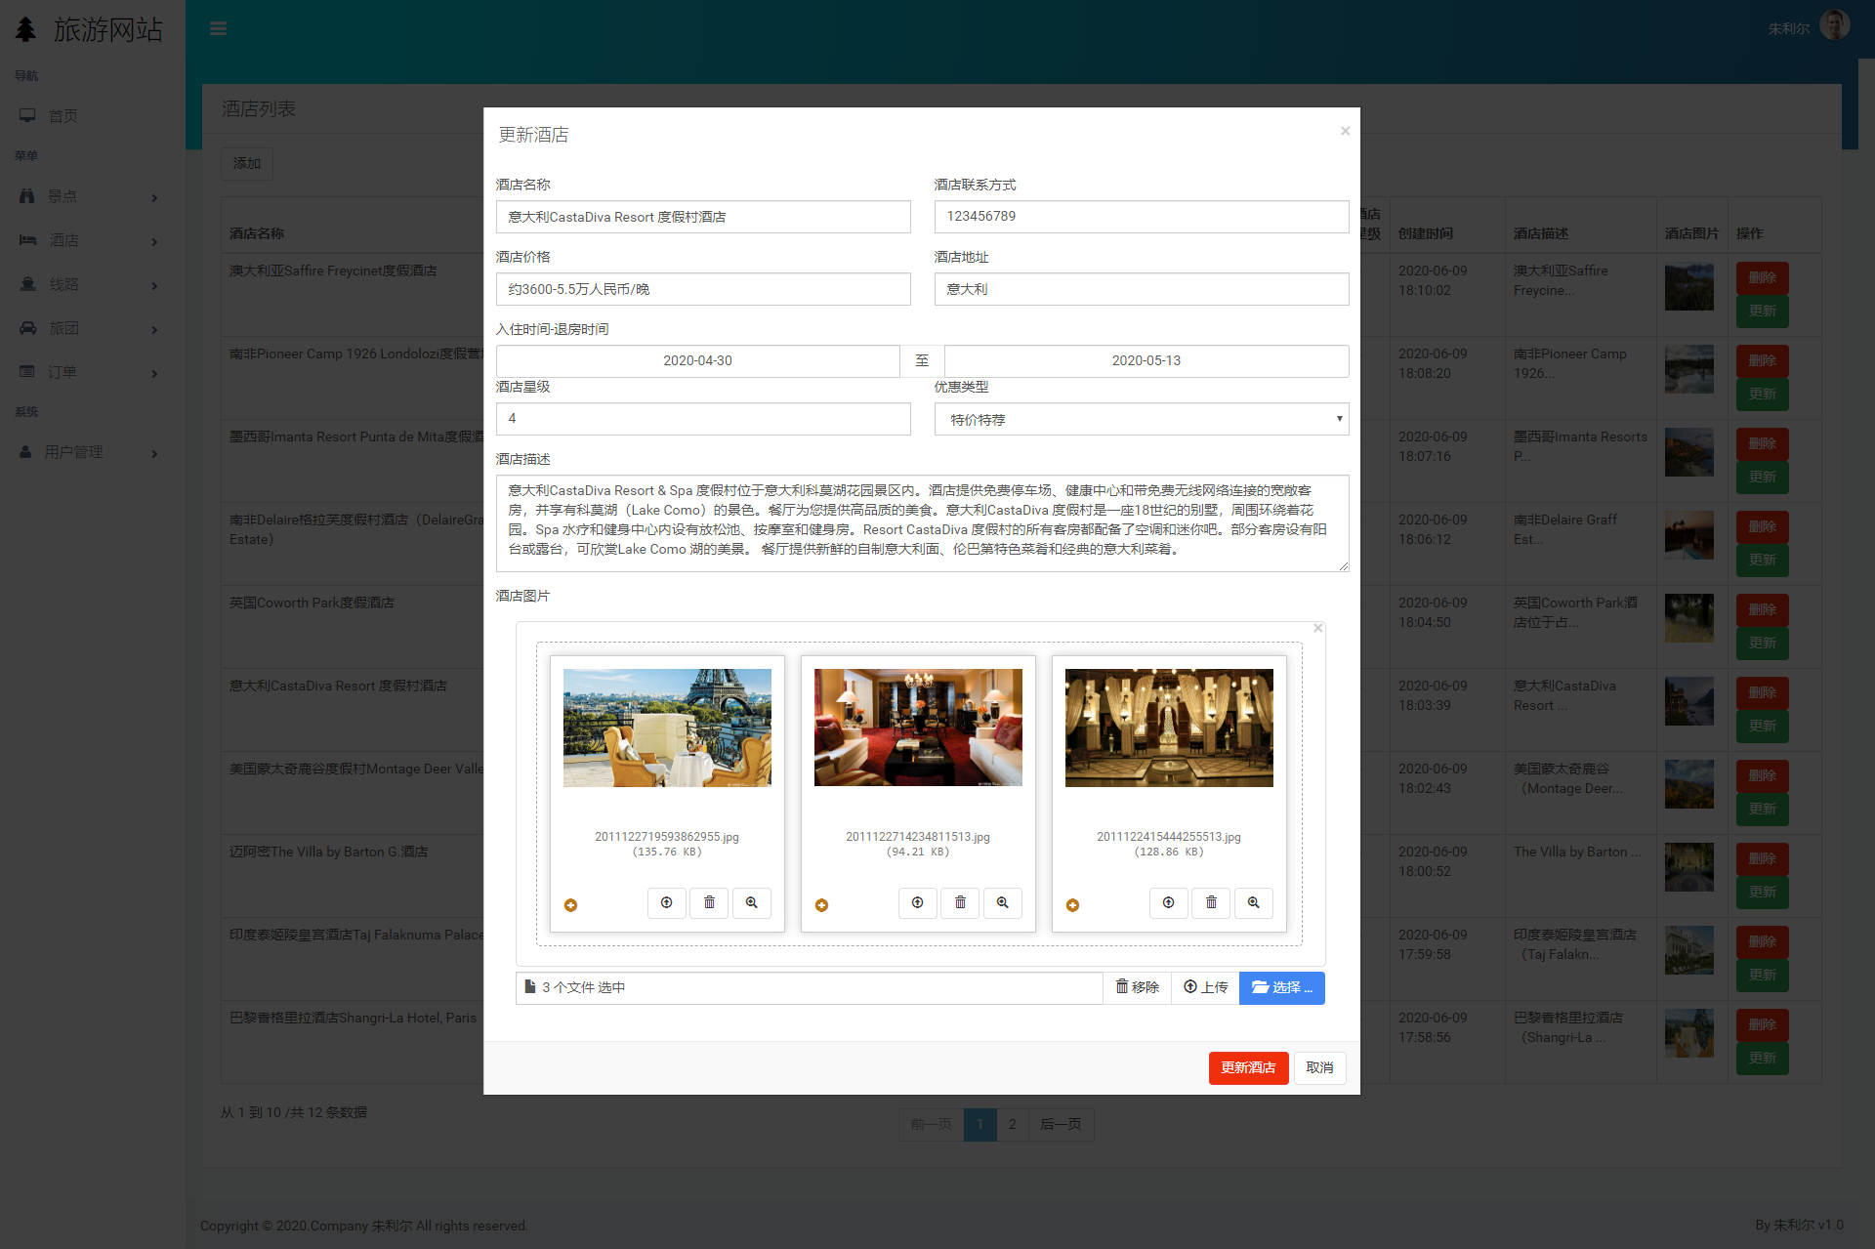Click the red 更新酒店 submit button
This screenshot has width=1875, height=1249.
pos(1247,1067)
